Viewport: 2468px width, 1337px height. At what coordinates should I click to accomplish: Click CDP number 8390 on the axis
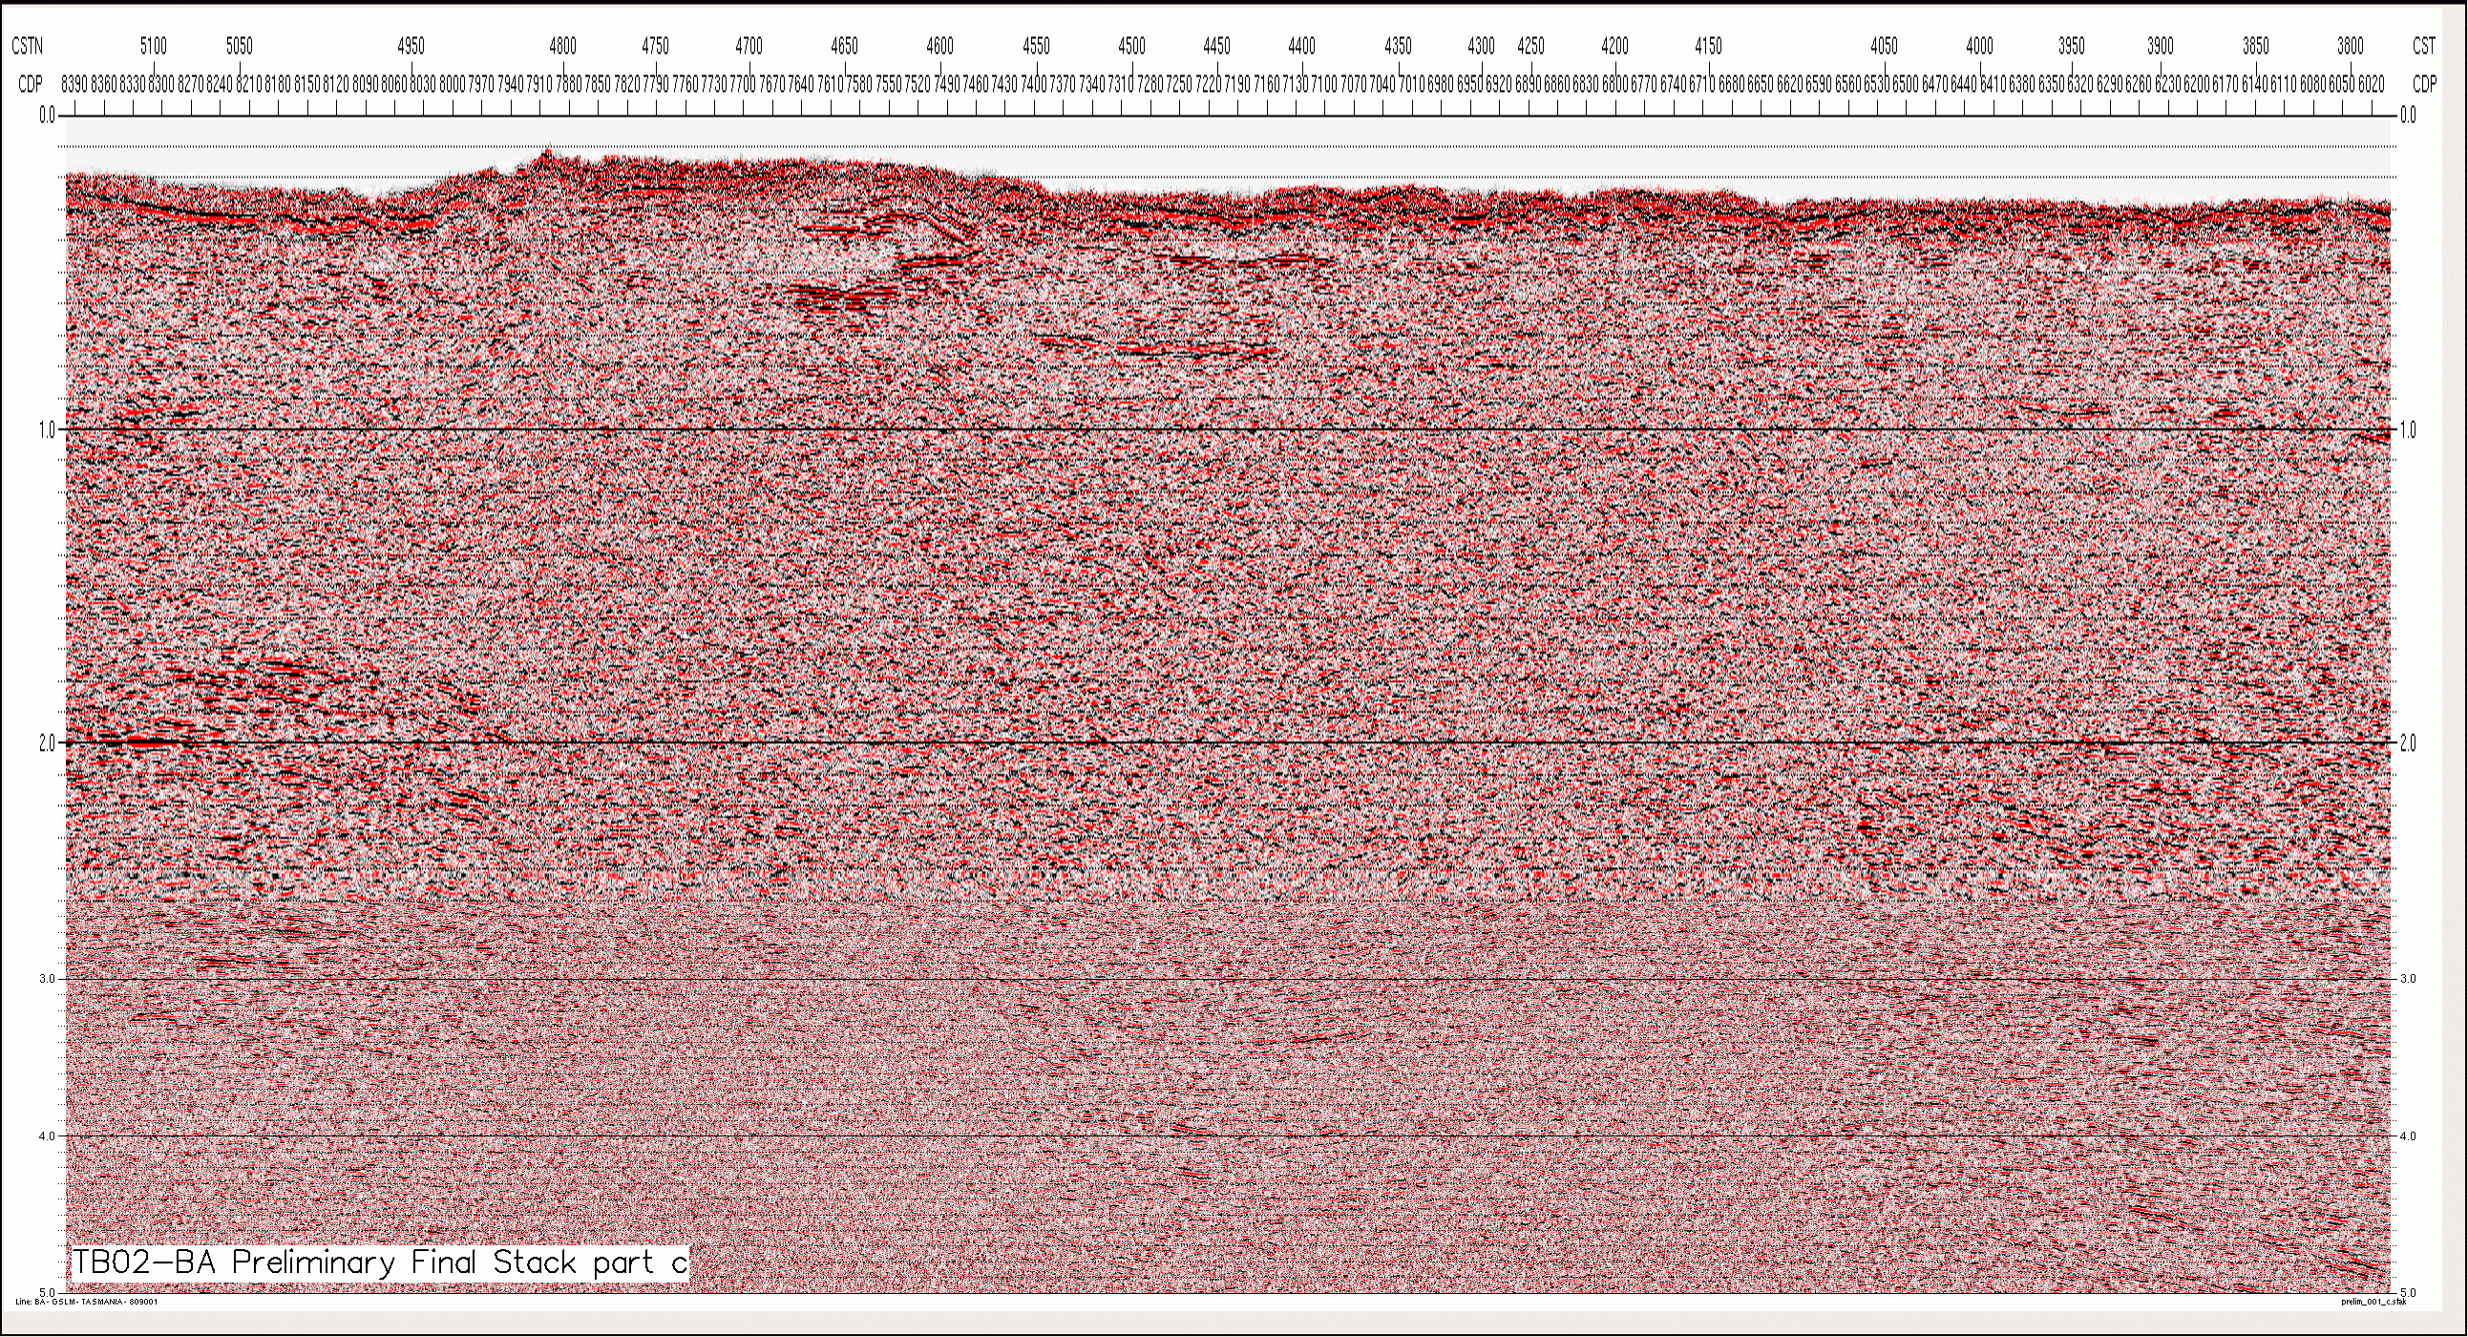click(74, 85)
